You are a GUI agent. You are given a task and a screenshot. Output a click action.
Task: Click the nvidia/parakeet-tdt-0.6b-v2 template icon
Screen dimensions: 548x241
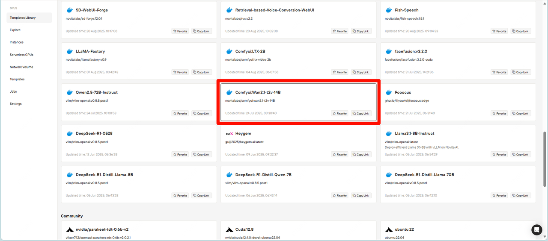[x=69, y=229]
